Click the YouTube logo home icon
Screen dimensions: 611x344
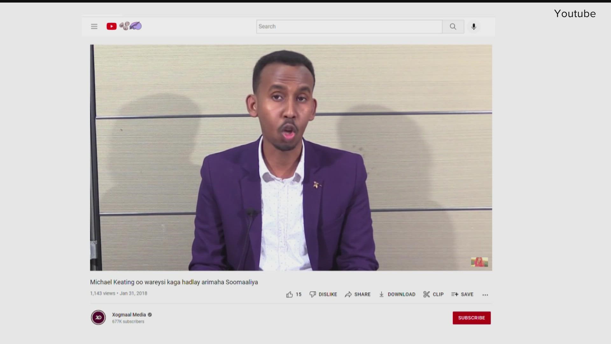click(x=112, y=26)
